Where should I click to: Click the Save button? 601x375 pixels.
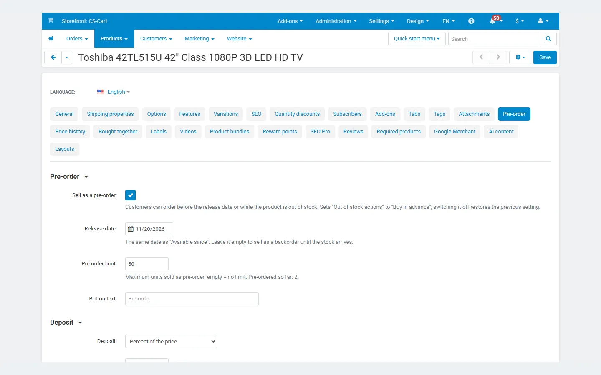pyautogui.click(x=545, y=57)
